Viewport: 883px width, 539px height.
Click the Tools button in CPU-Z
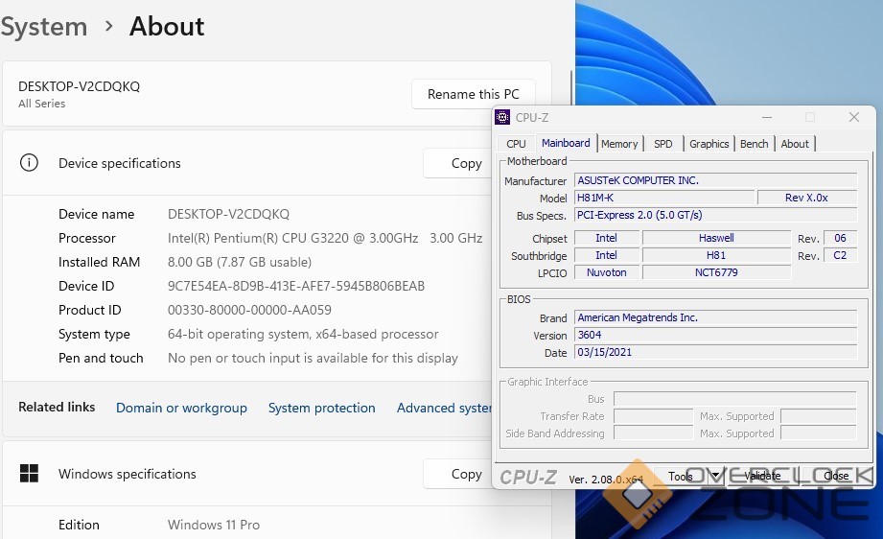coord(681,476)
